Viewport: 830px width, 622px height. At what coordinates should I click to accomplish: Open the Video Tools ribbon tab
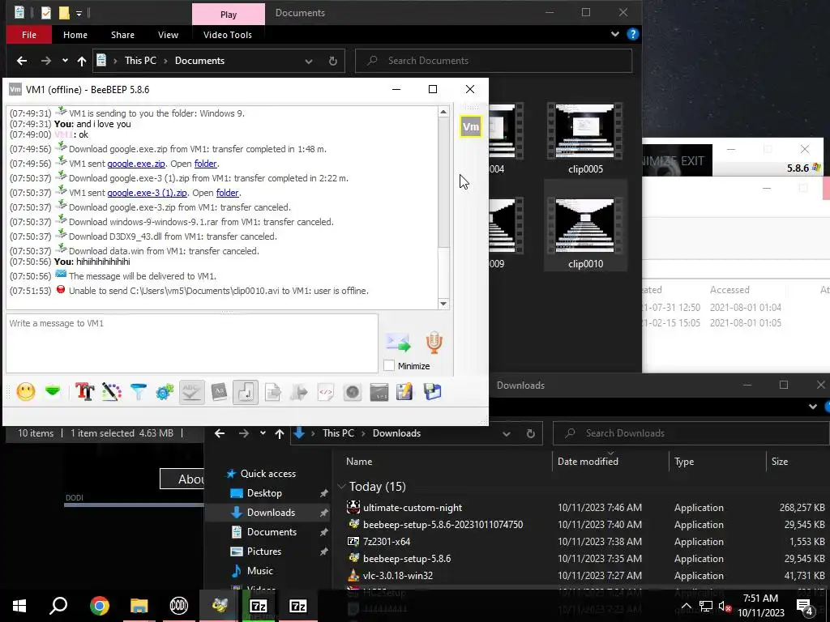tap(228, 35)
